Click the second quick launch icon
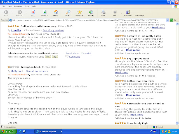The width and height of the screenshot is (179, 134). pos(24,131)
